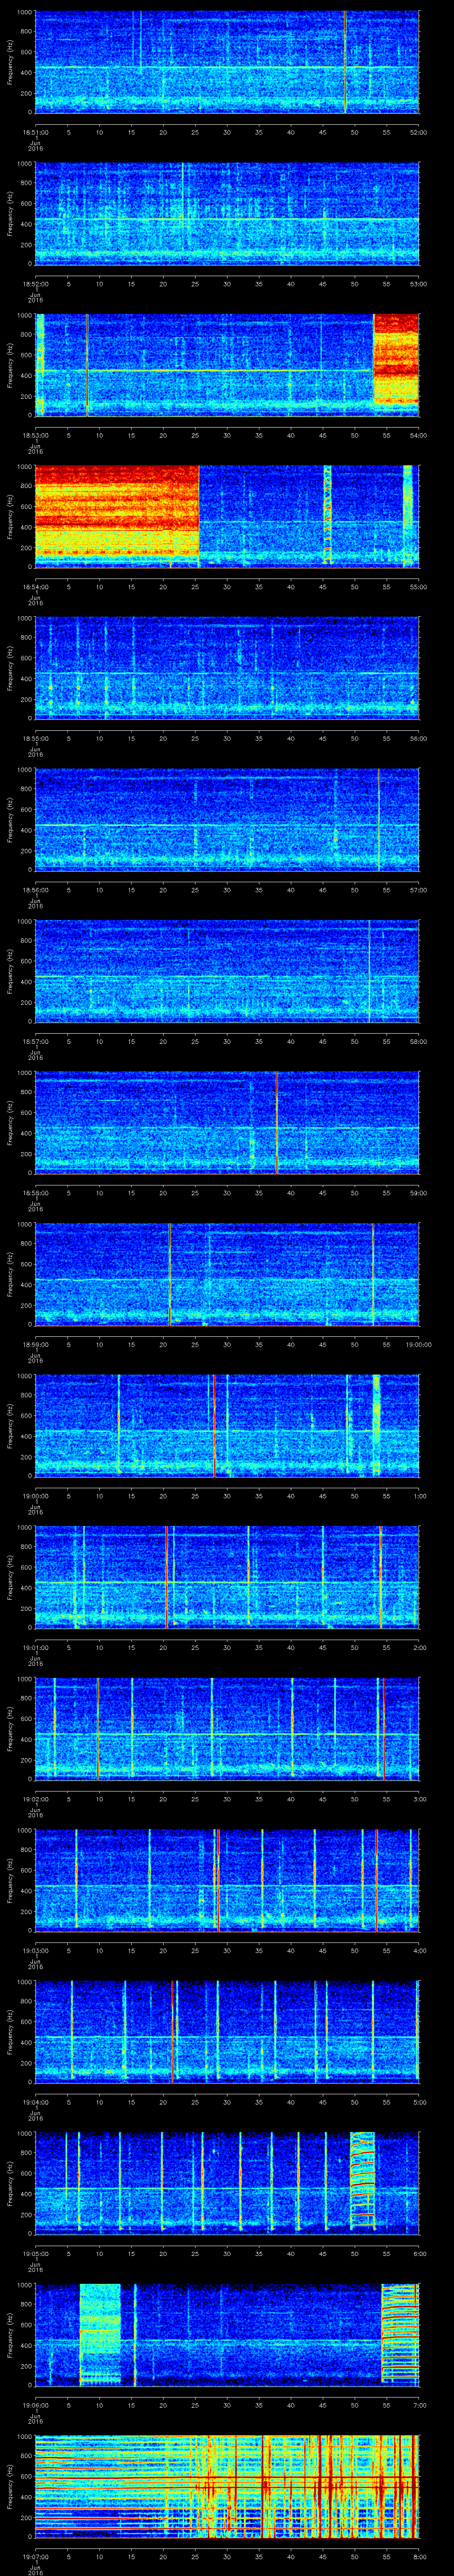This screenshot has height=2576, width=454.
Task: Click the 19:03:00 time axis label
Action: coord(35,1950)
